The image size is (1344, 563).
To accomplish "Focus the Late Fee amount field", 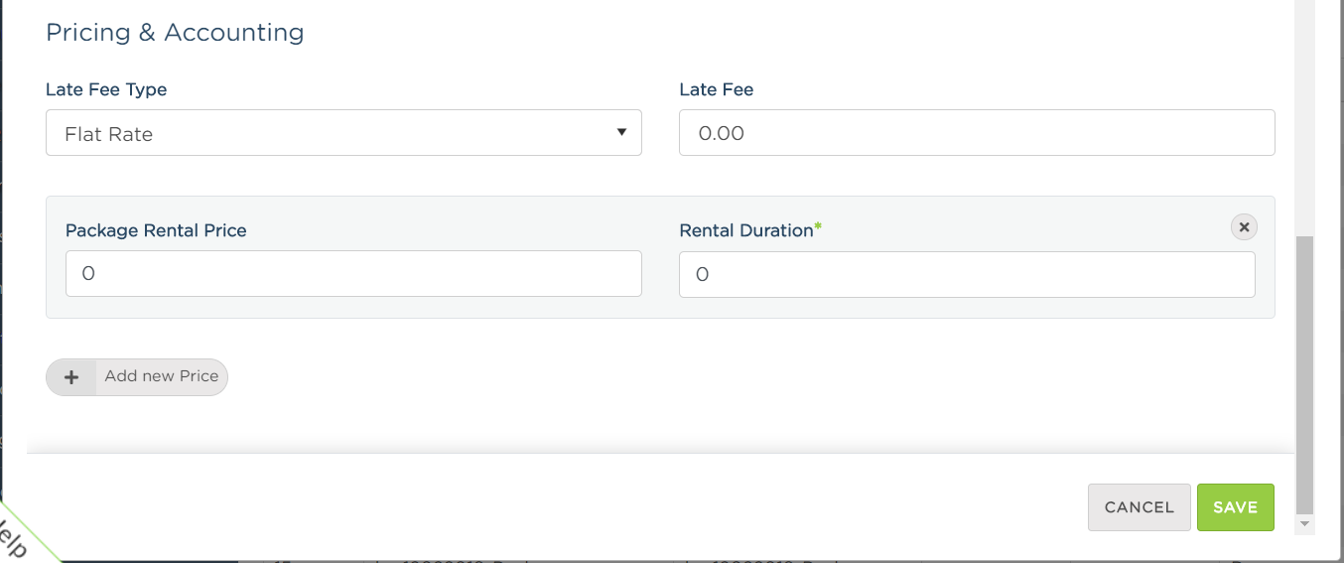I will [977, 133].
